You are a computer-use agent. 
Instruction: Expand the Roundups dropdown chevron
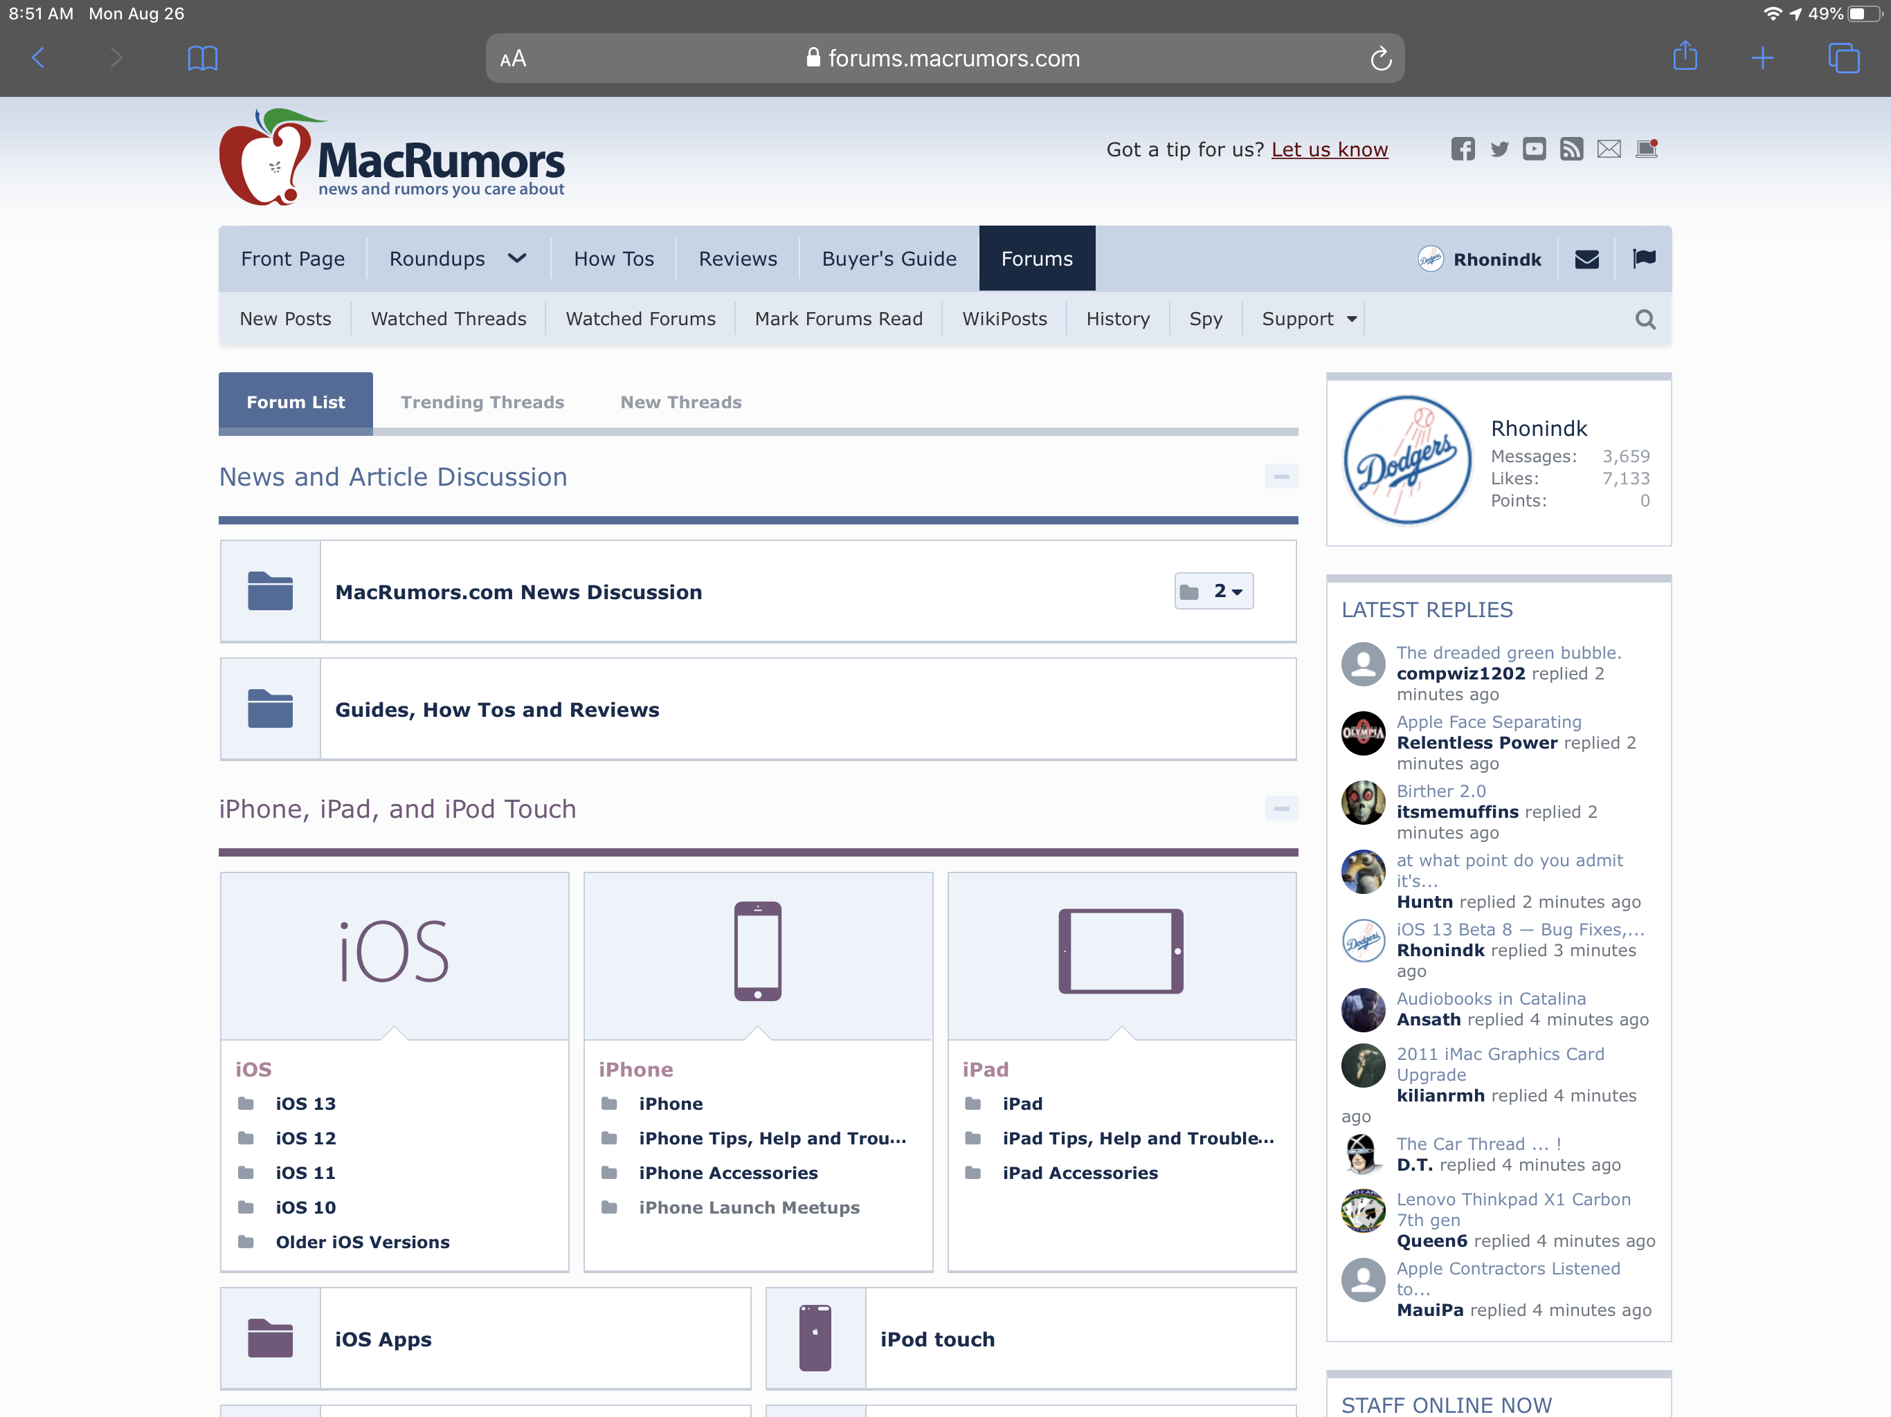(x=517, y=259)
